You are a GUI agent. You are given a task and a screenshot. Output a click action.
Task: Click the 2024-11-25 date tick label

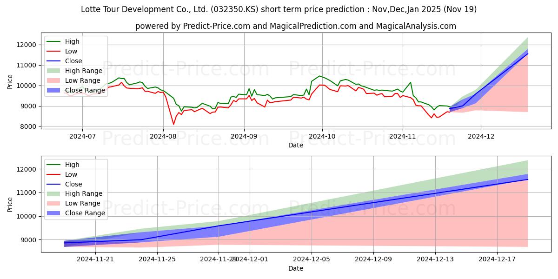click(x=157, y=259)
